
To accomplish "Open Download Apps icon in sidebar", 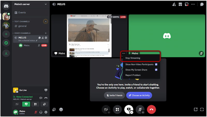I will pos(6,53).
